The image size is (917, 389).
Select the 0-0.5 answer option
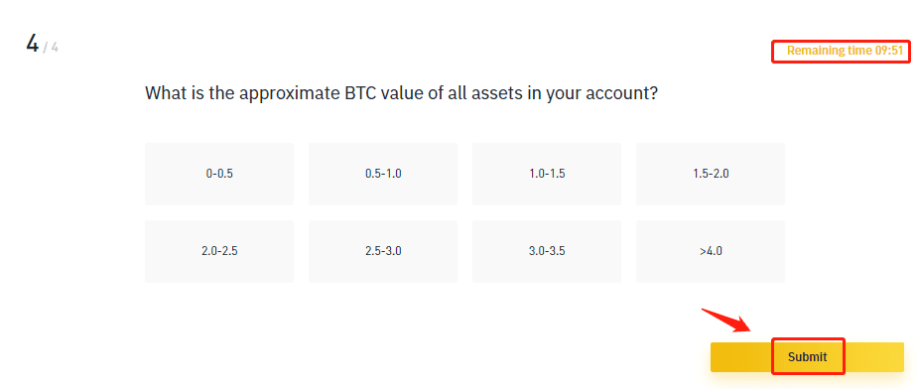click(x=219, y=174)
